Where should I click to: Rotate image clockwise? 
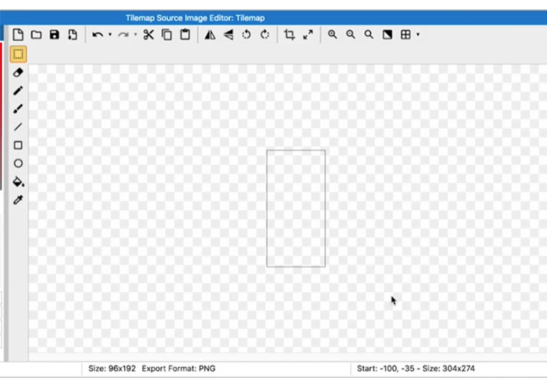point(265,34)
